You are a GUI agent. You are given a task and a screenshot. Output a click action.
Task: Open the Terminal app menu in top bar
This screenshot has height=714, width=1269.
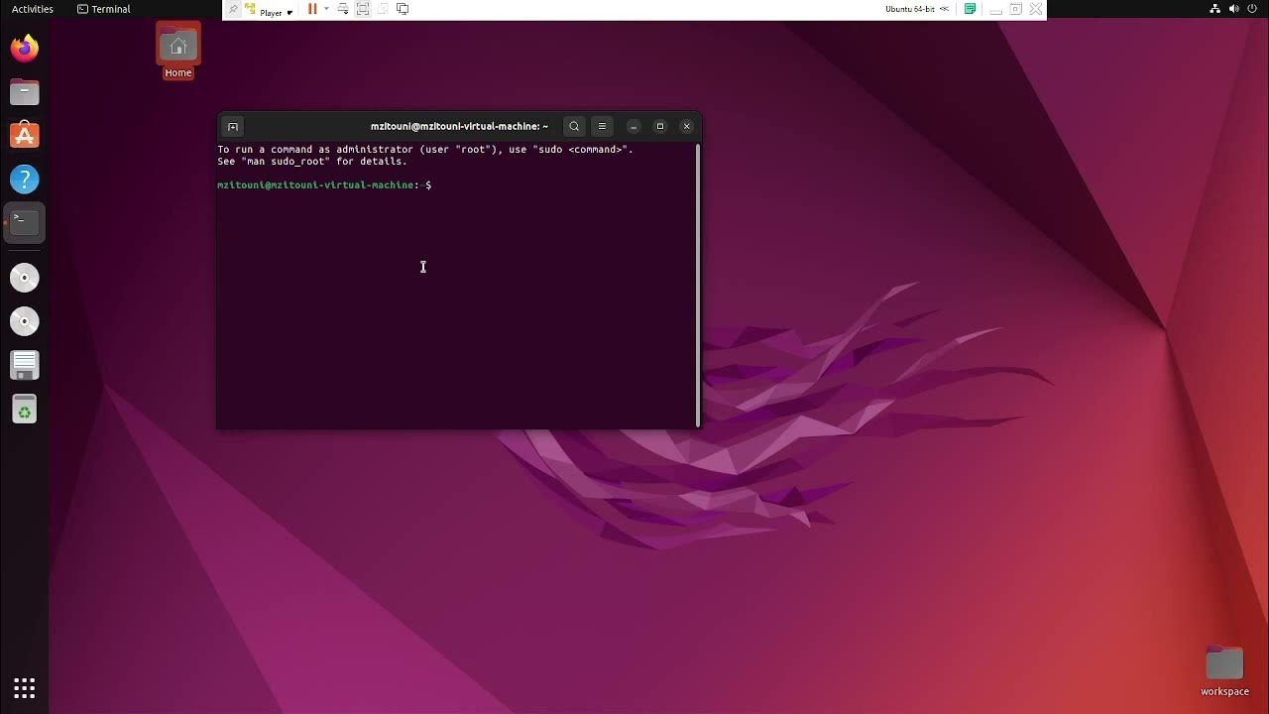[104, 9]
